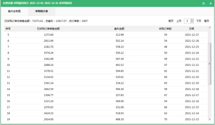215x125 pixels.
Task: Click the table scrollbar up arrow
Action: click(210, 28)
